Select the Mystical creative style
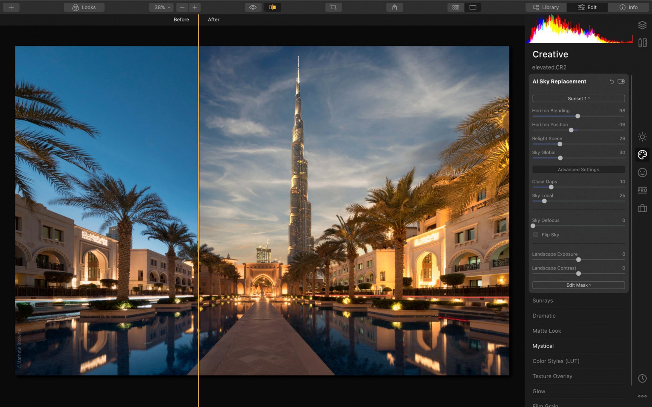The width and height of the screenshot is (652, 407). click(x=543, y=345)
